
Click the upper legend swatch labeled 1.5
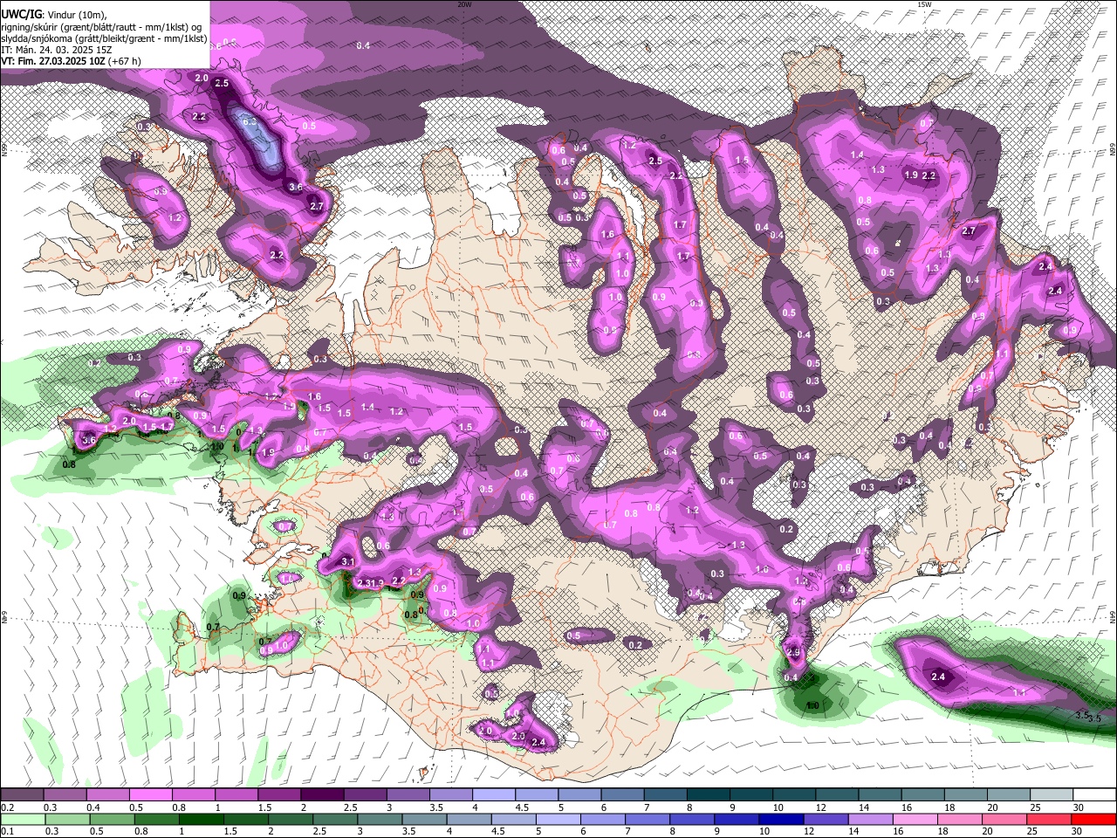tap(278, 796)
